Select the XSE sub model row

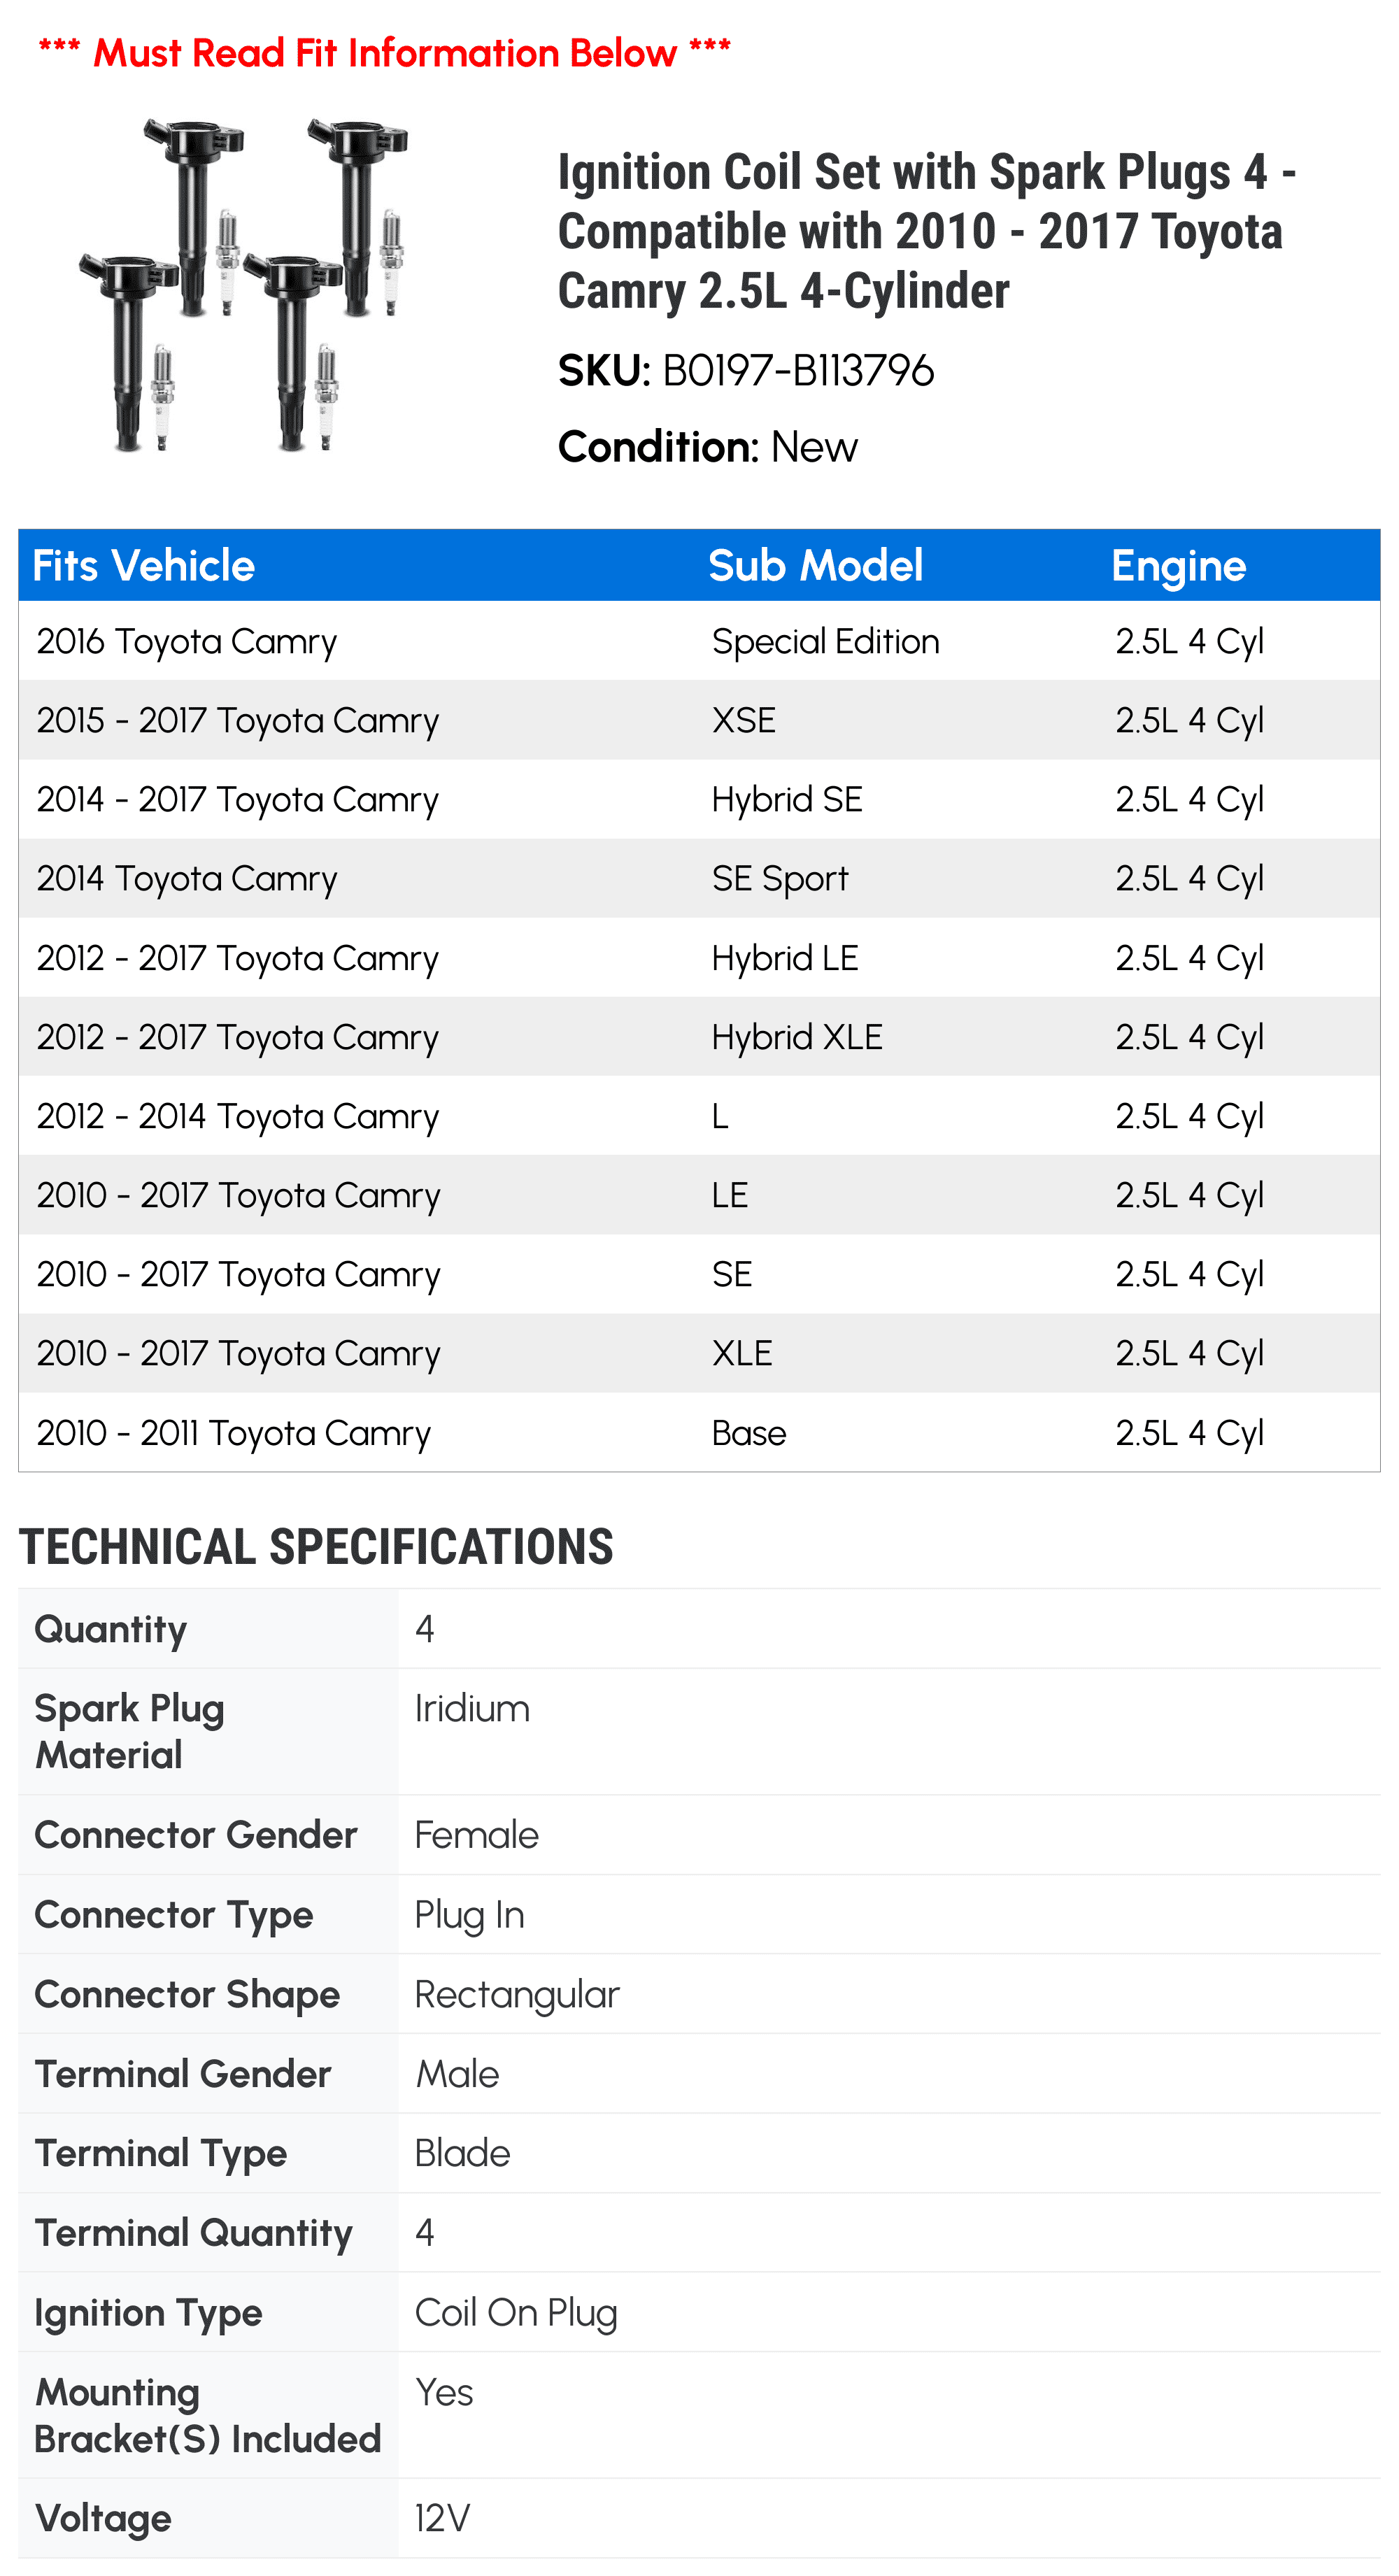[699, 720]
